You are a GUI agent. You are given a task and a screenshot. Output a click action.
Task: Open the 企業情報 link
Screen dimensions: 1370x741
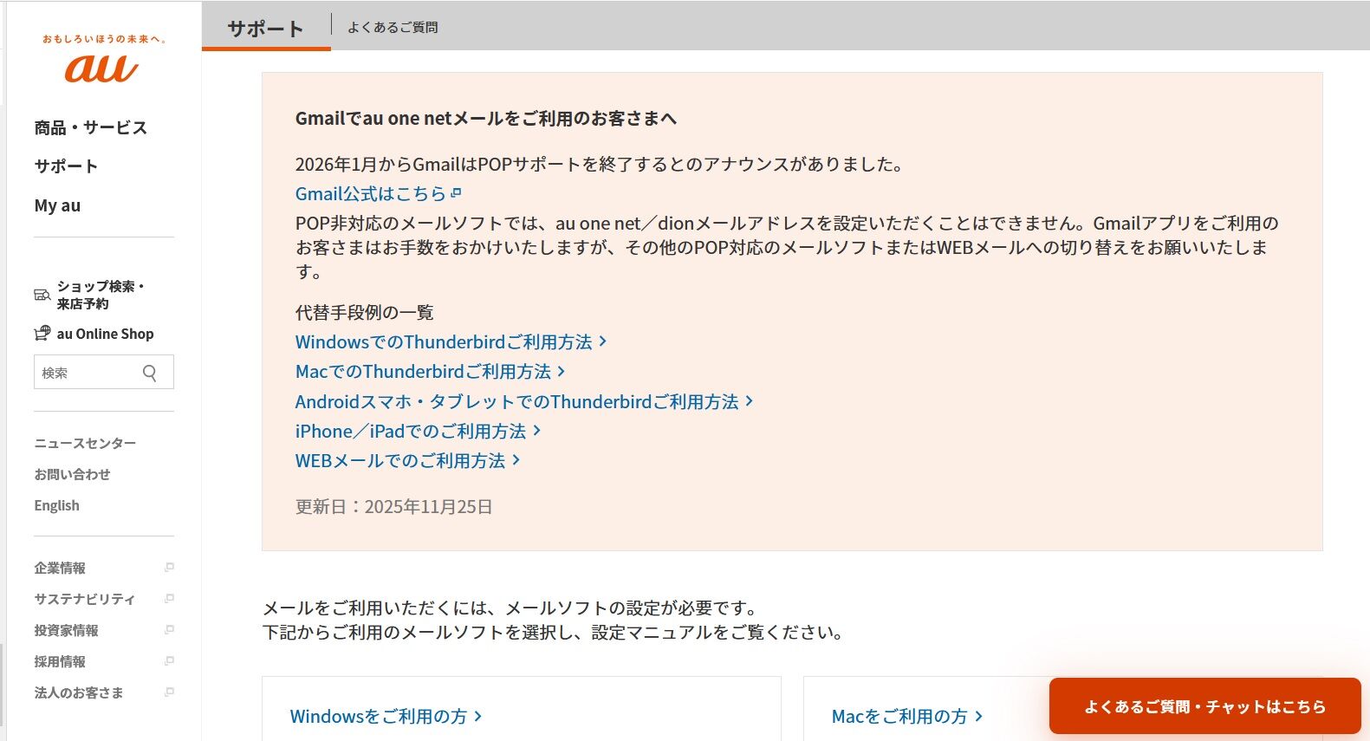click(x=60, y=568)
